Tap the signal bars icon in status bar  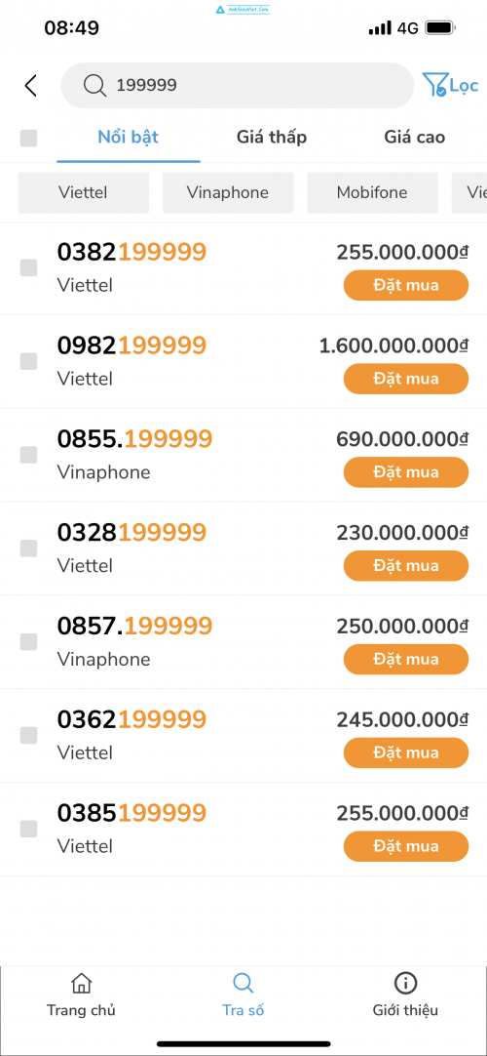tap(380, 28)
